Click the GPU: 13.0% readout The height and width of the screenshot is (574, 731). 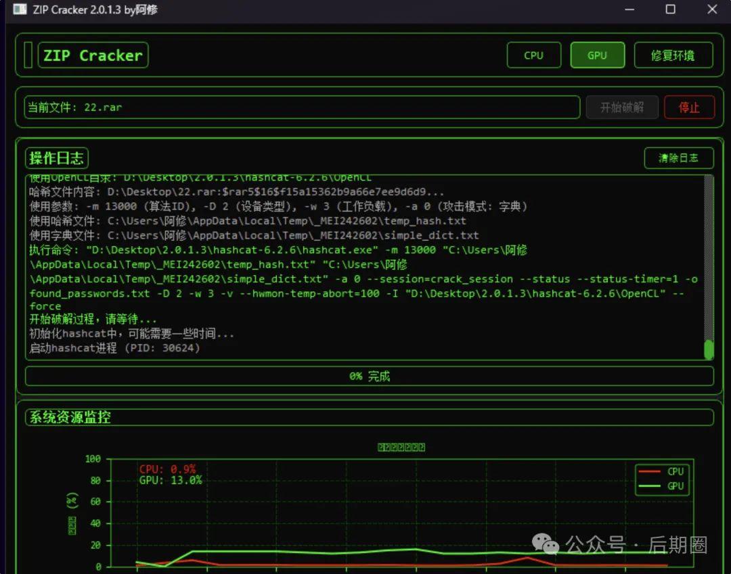click(x=171, y=481)
